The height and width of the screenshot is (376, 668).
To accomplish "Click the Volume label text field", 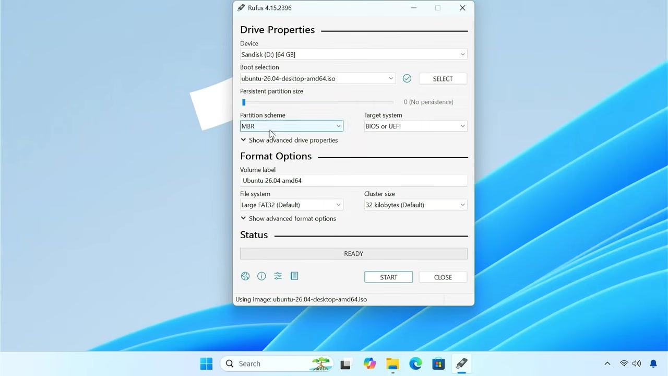I will coord(353,181).
